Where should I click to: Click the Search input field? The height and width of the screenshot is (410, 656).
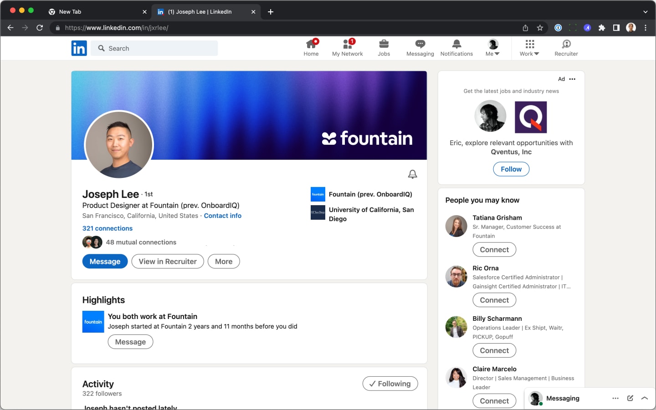point(154,48)
